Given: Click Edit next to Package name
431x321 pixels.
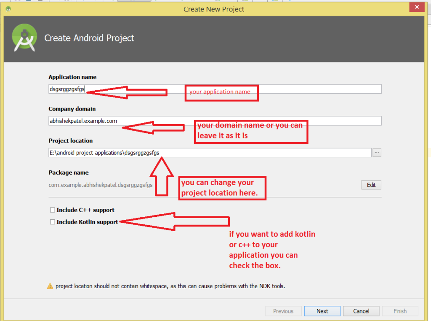Looking at the screenshot, I should tap(371, 185).
